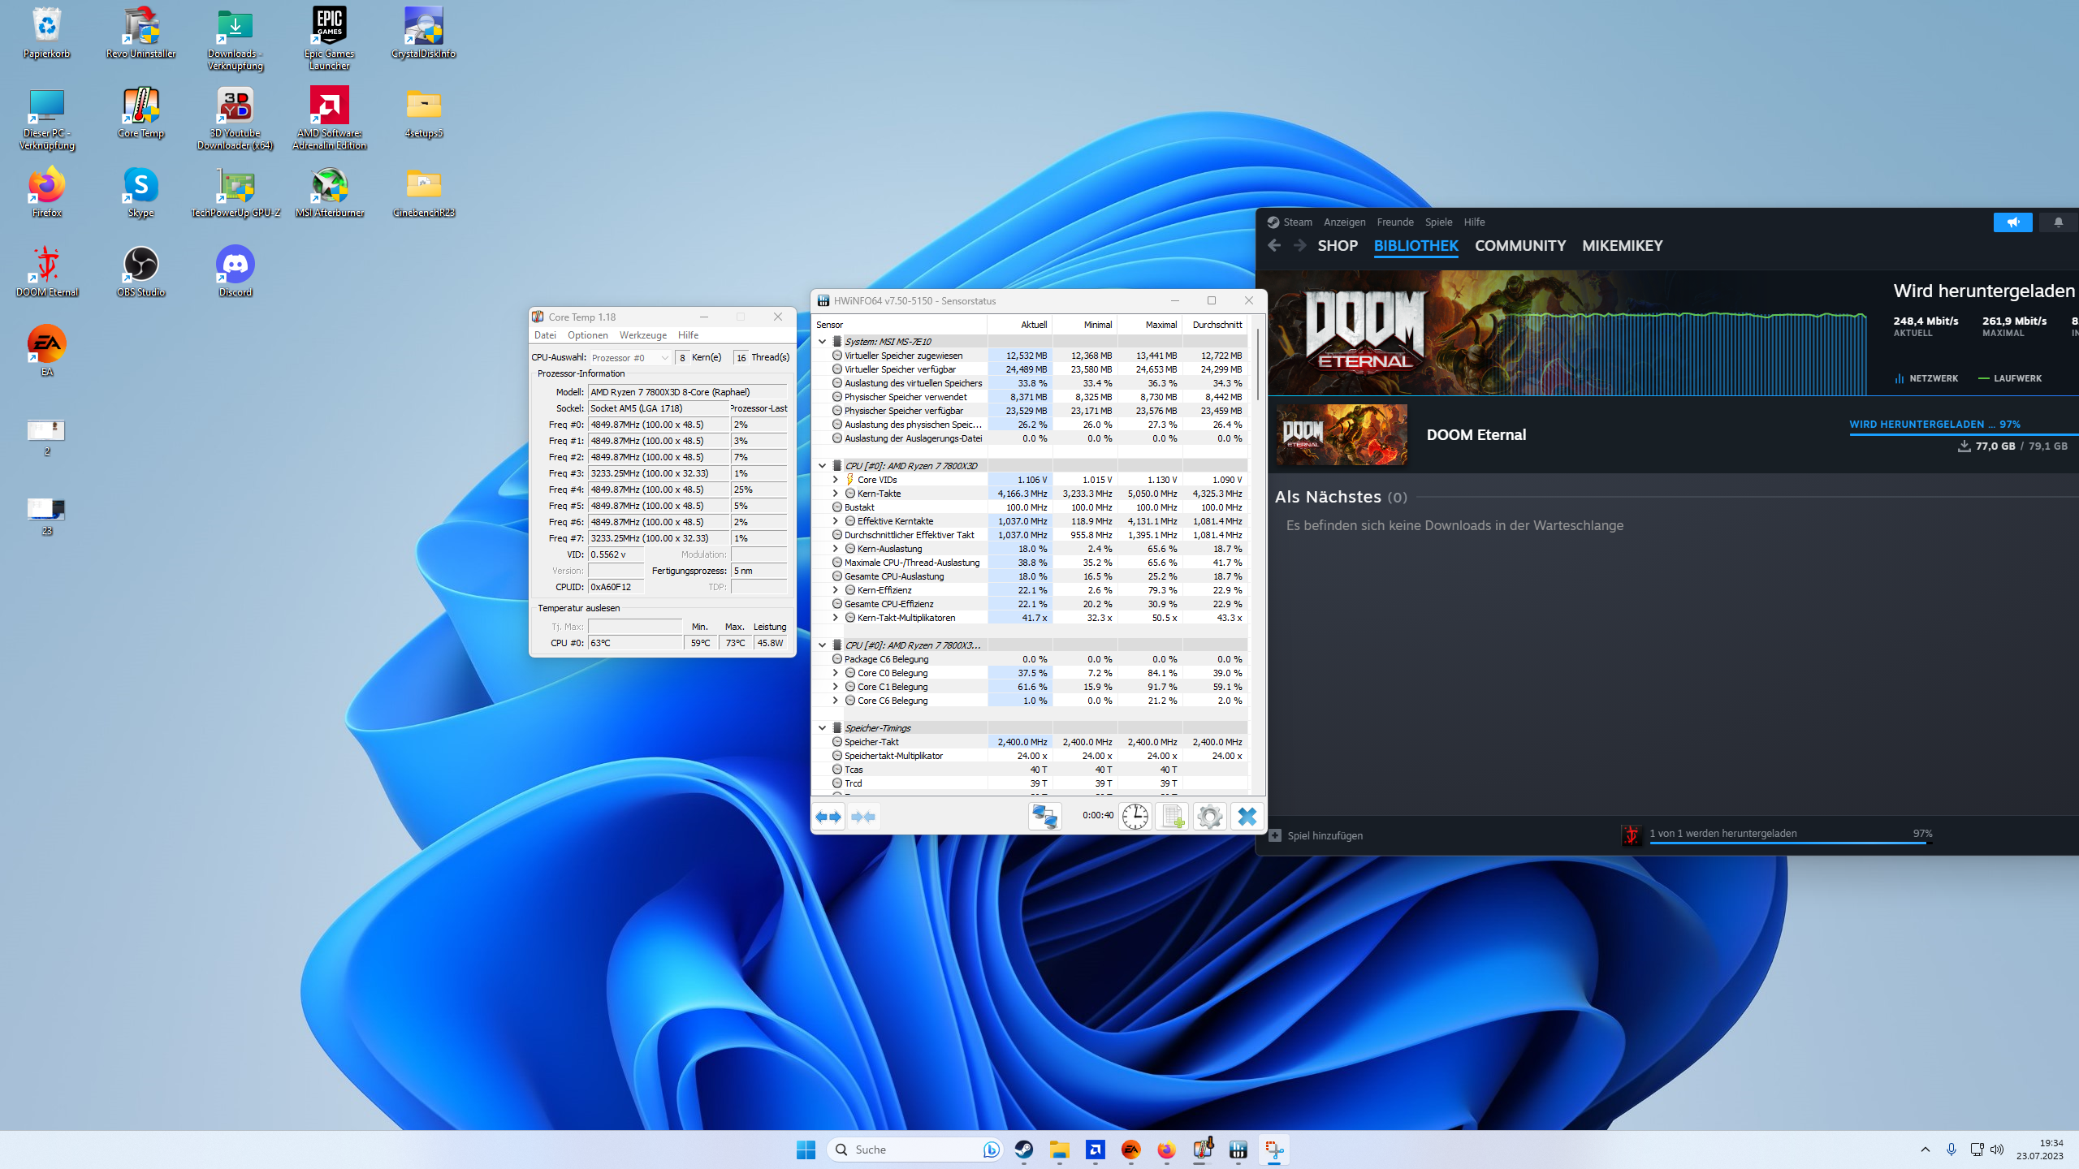The width and height of the screenshot is (2079, 1169).
Task: Collapse the CPU [#0]: AMD Ryzen 7 7800X3D group
Action: 822,466
